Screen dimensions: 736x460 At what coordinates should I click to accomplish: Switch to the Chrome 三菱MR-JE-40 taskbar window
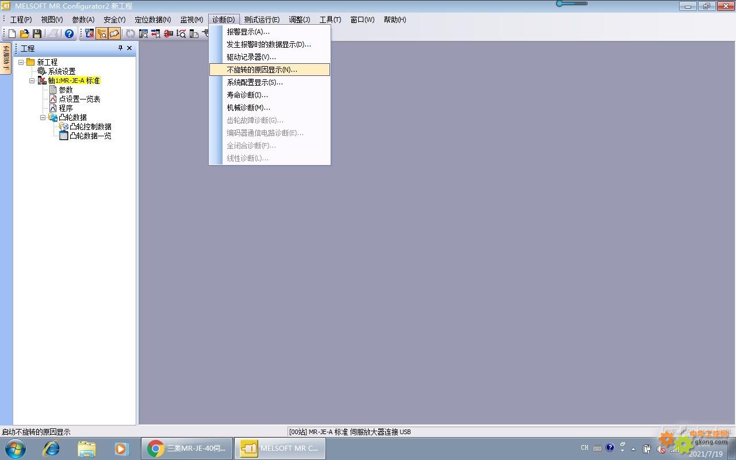187,448
